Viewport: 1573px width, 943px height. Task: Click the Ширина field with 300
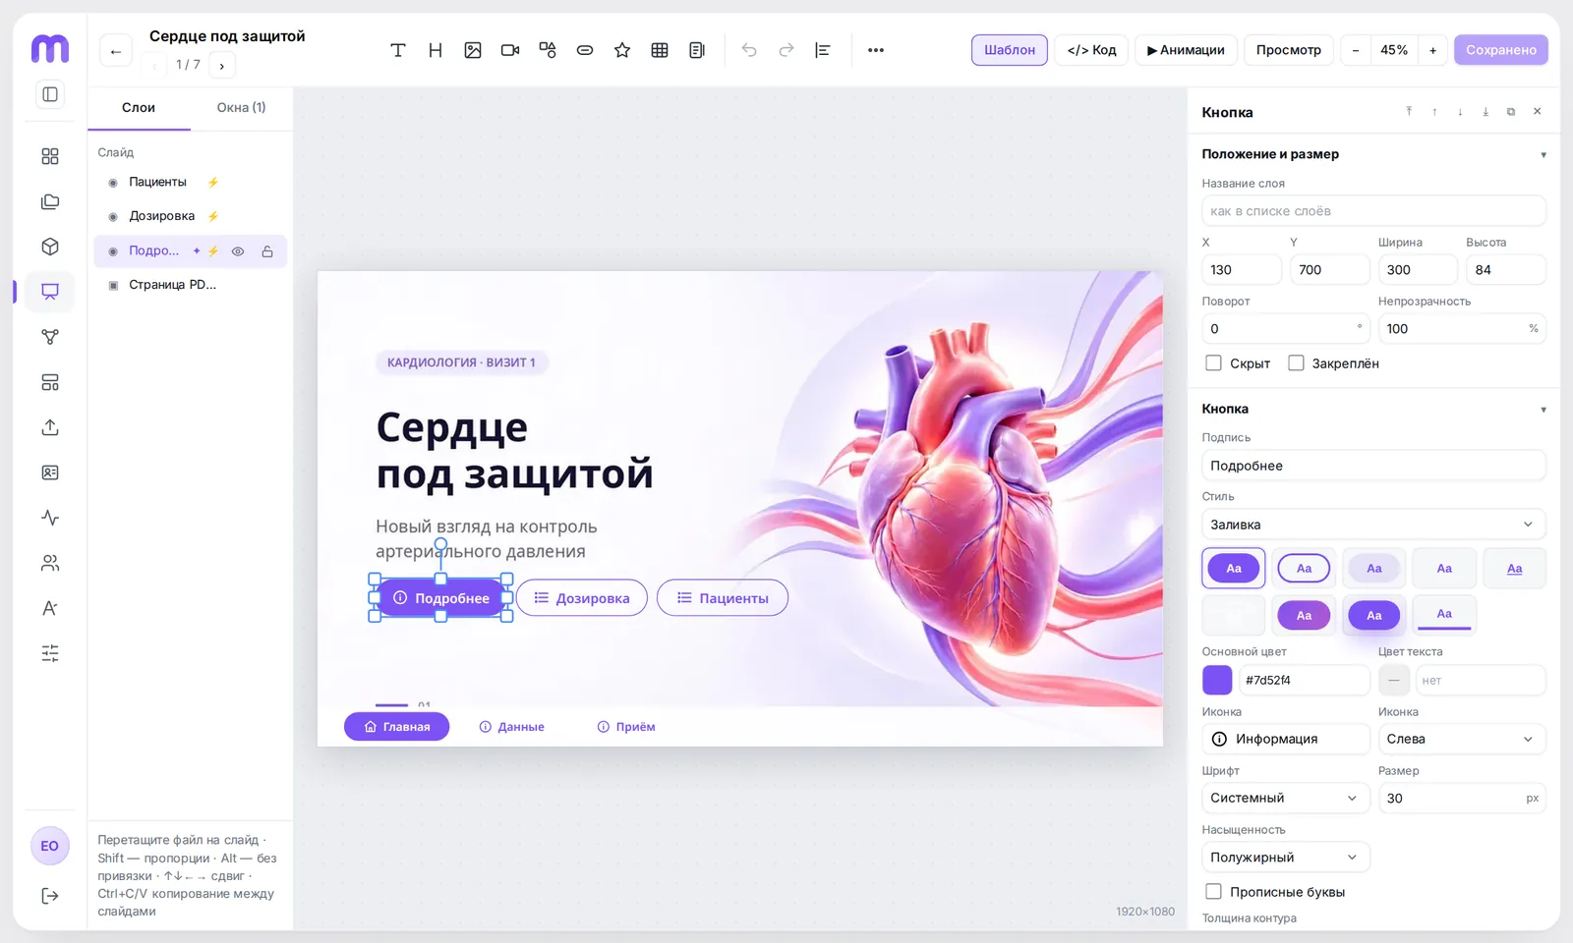(x=1418, y=270)
